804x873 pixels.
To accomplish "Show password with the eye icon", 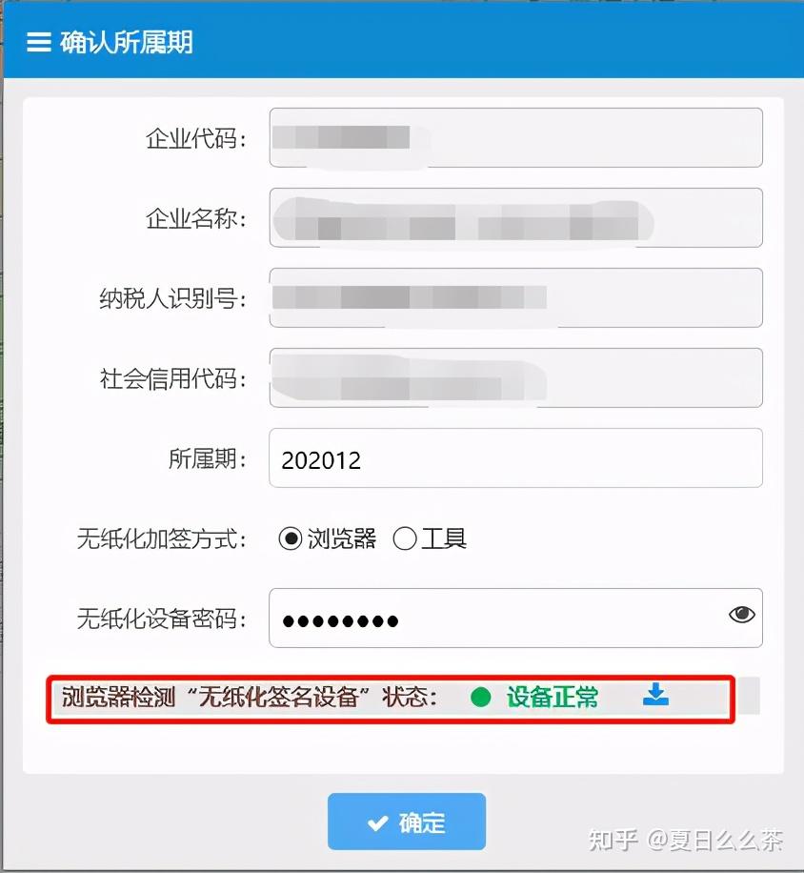I will [x=741, y=615].
